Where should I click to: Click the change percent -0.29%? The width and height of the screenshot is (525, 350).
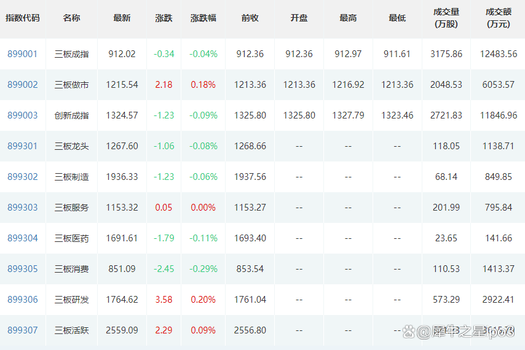point(203,269)
